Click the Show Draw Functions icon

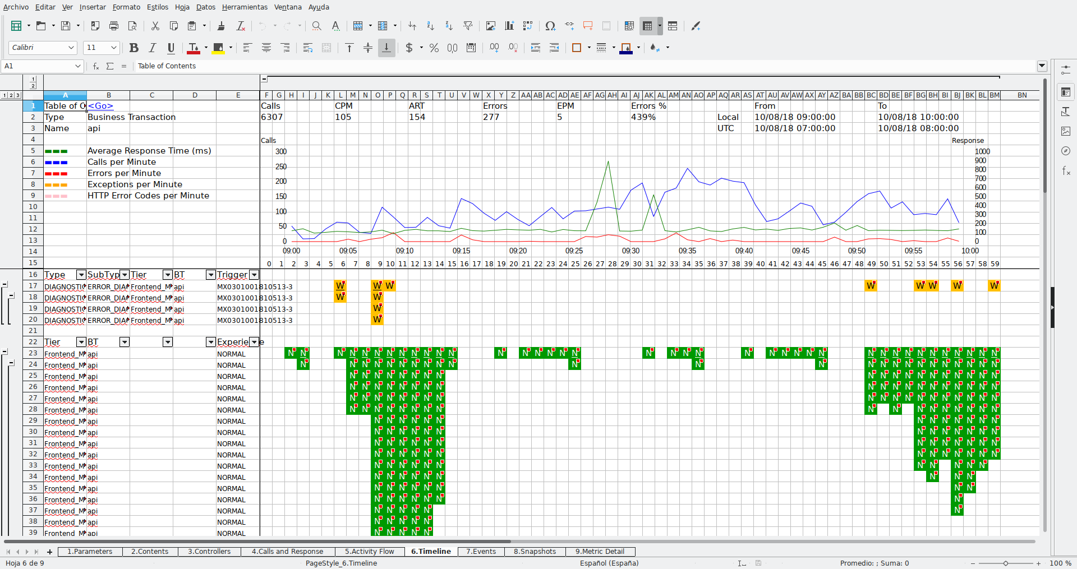pos(696,26)
